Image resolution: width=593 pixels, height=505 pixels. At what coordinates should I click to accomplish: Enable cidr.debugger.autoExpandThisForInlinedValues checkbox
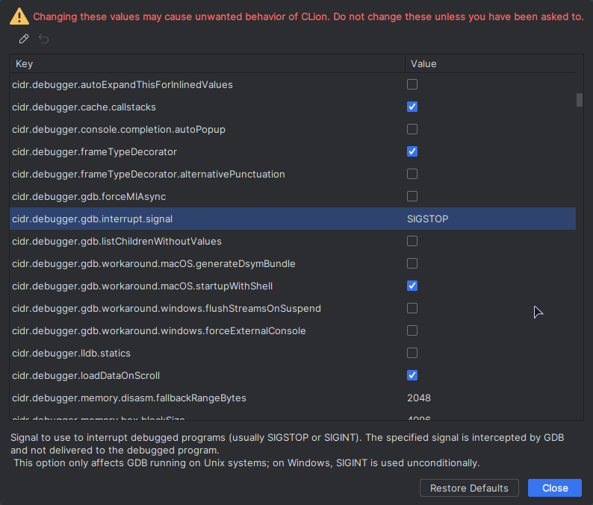click(x=412, y=84)
